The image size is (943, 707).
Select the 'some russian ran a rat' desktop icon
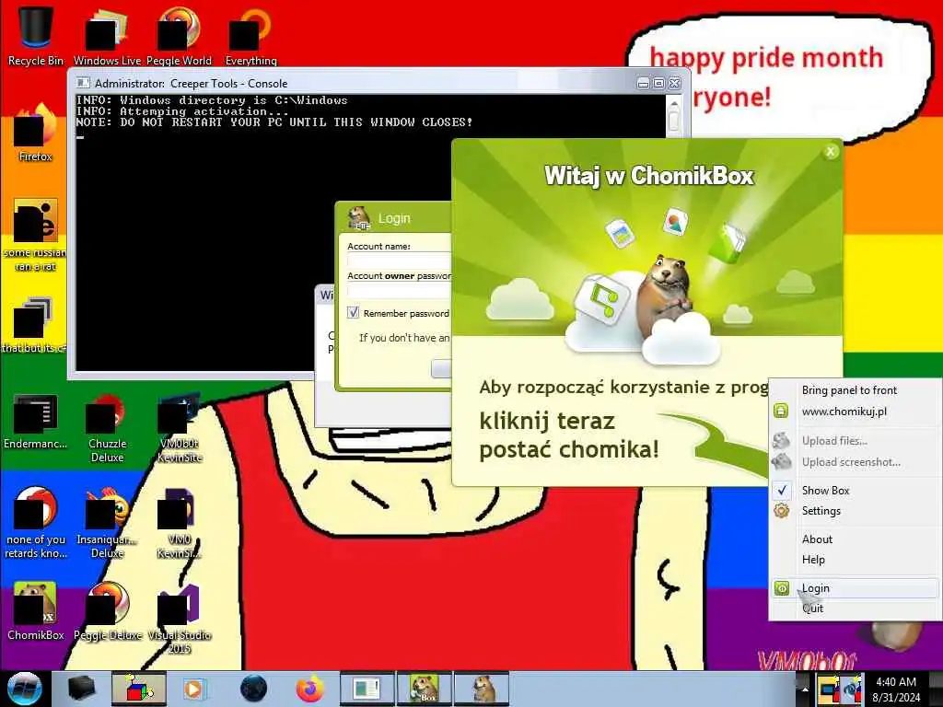[35, 236]
